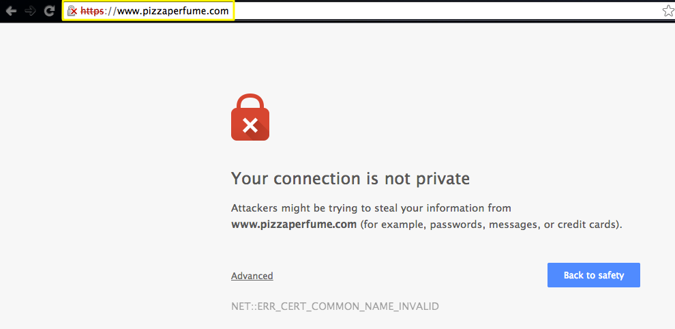The height and width of the screenshot is (329, 675).
Task: Click www.pizzaperfume.com in the address bar
Action: point(172,11)
